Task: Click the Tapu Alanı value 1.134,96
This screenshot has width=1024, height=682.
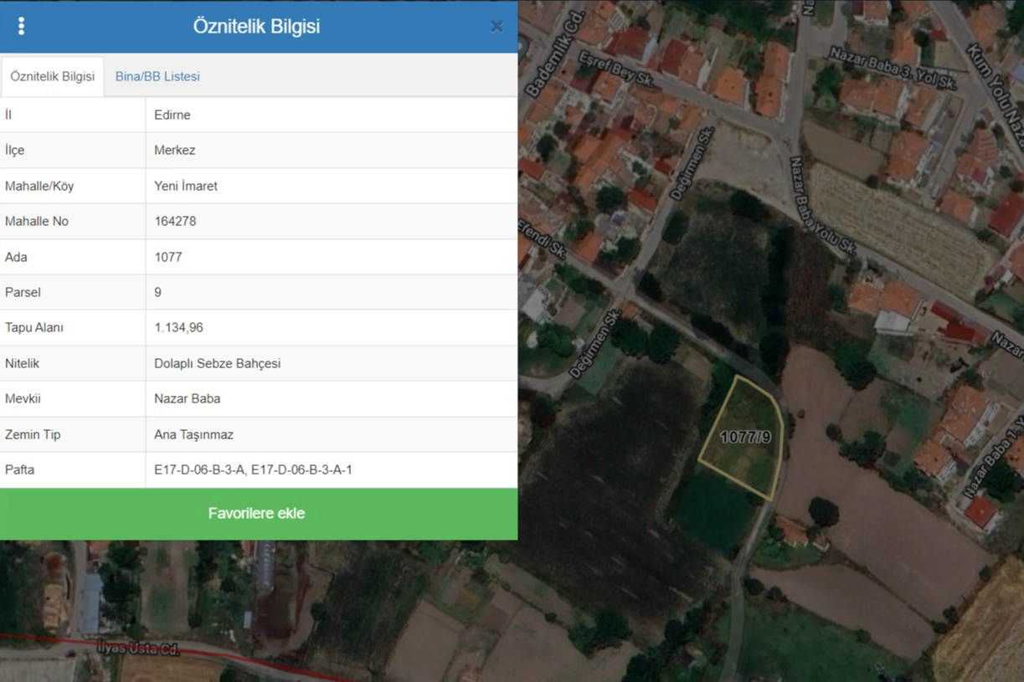Action: click(179, 327)
